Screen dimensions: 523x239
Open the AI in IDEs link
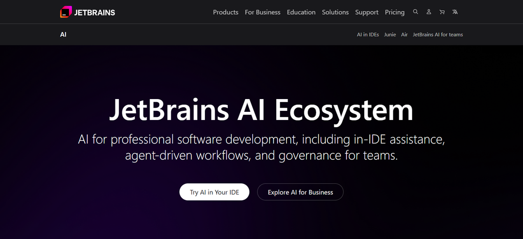click(368, 34)
